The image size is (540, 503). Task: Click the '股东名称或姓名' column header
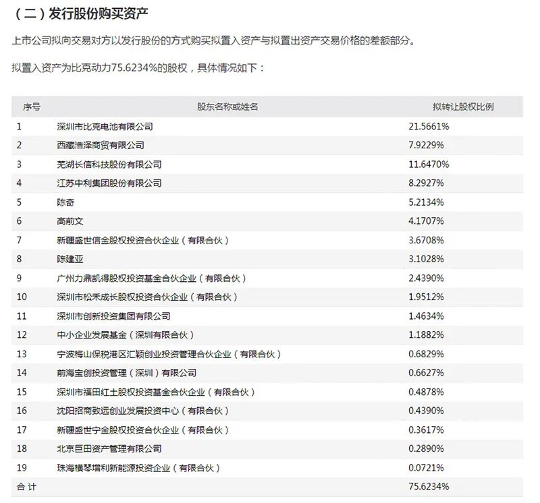coord(227,107)
